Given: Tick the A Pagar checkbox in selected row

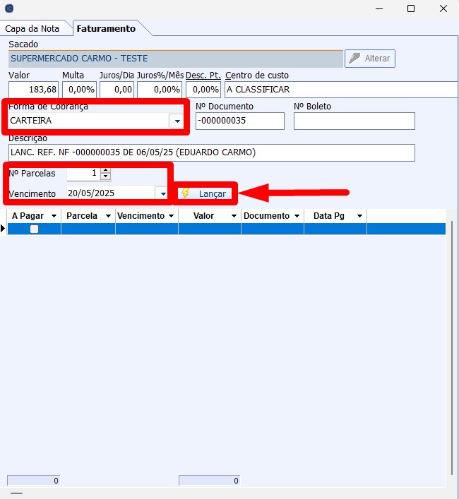Looking at the screenshot, I should 34,229.
